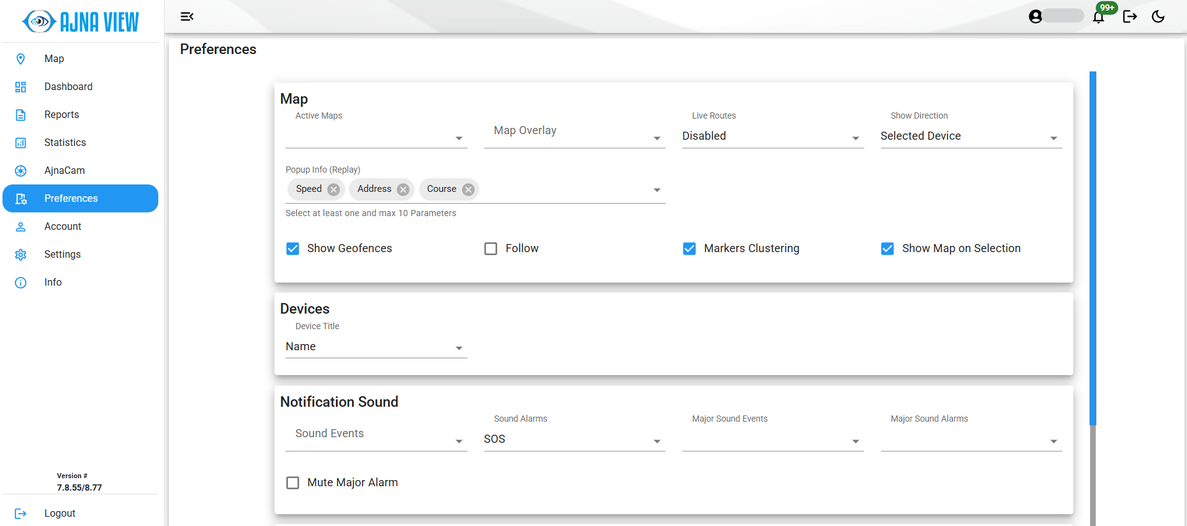Uncheck the Show Geofences checkbox
This screenshot has width=1187, height=526.
(293, 248)
